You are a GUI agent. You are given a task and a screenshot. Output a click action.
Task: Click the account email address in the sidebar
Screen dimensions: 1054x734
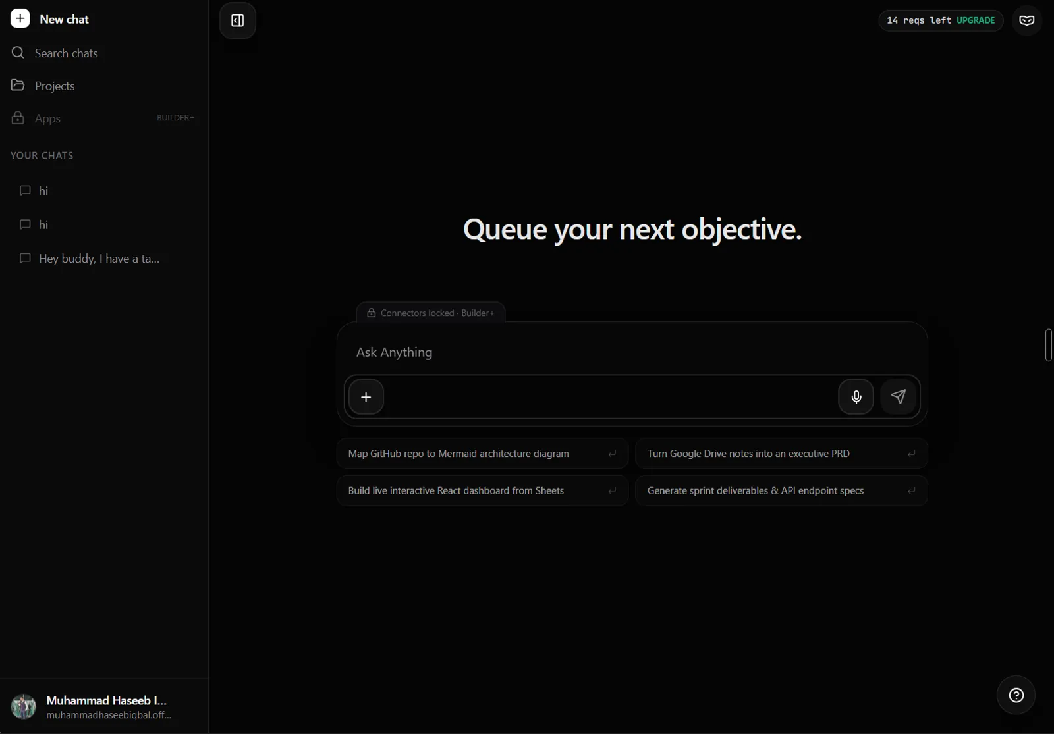click(109, 715)
